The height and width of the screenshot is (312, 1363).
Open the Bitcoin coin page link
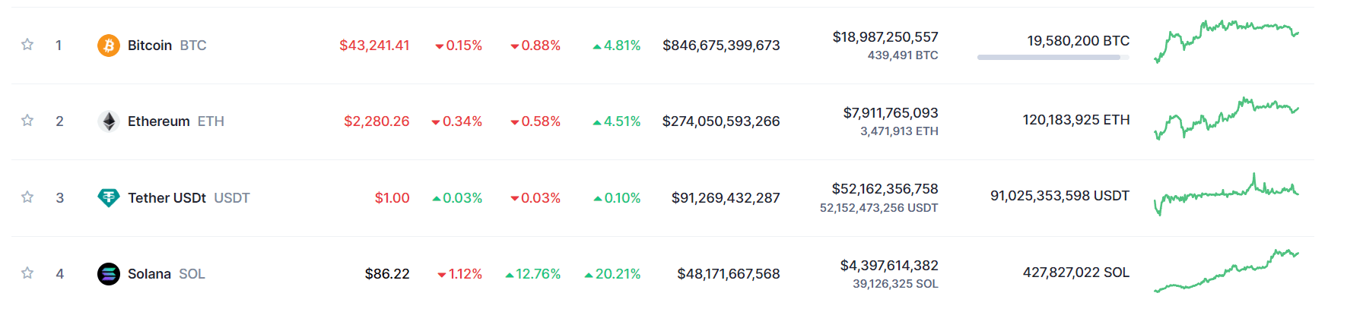tap(167, 46)
